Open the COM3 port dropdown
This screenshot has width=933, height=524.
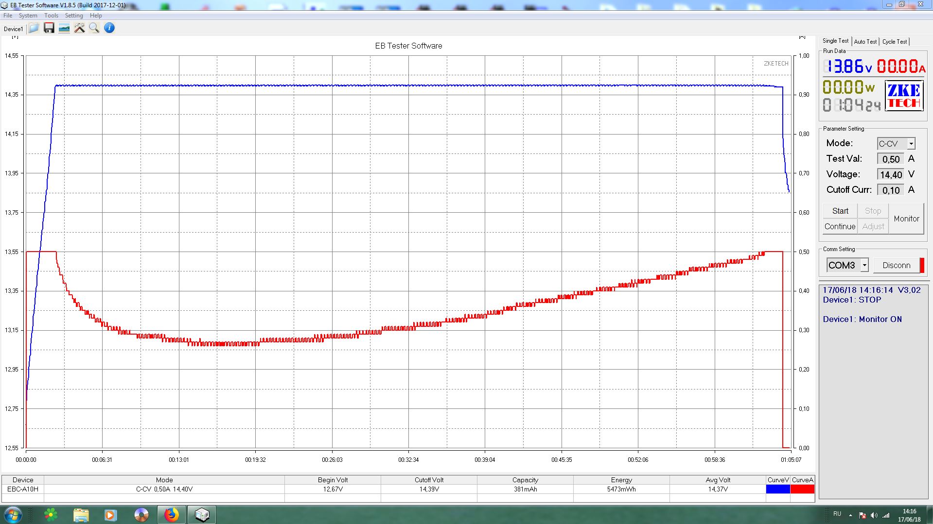(864, 265)
